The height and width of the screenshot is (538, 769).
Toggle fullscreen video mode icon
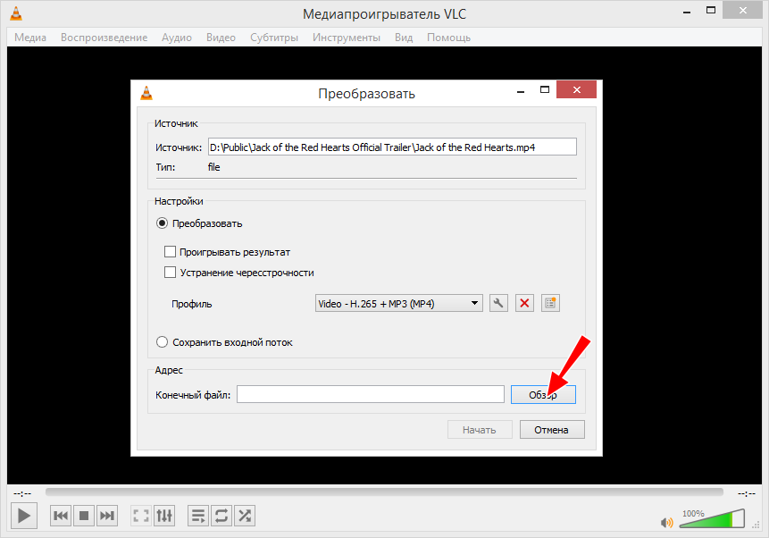tap(141, 516)
